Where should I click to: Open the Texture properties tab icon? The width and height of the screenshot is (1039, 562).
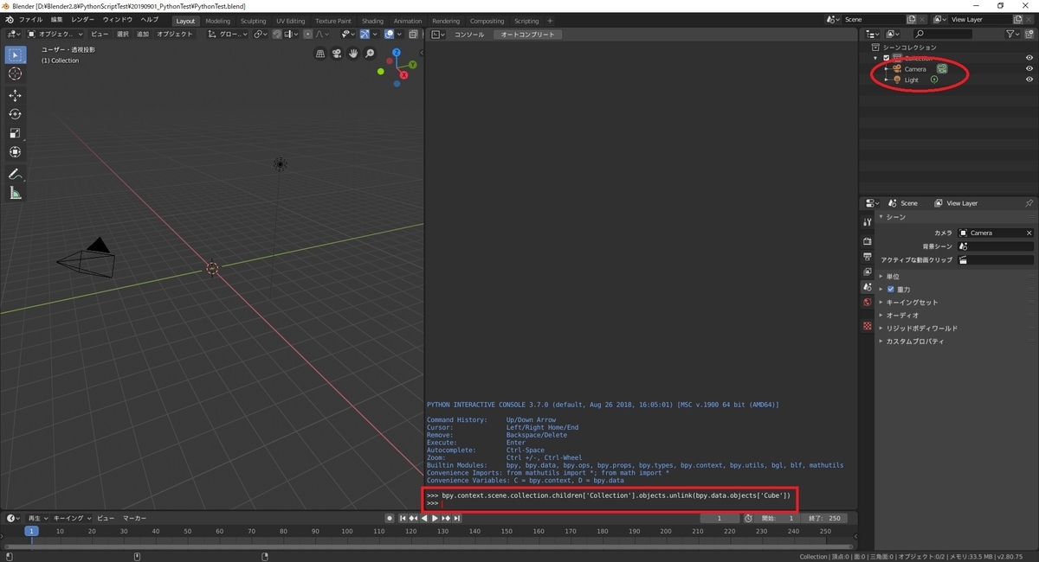(867, 326)
